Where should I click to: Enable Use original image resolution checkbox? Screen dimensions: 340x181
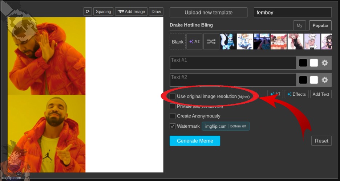[x=173, y=96]
